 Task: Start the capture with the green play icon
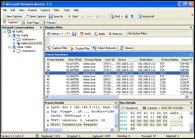(70, 17)
